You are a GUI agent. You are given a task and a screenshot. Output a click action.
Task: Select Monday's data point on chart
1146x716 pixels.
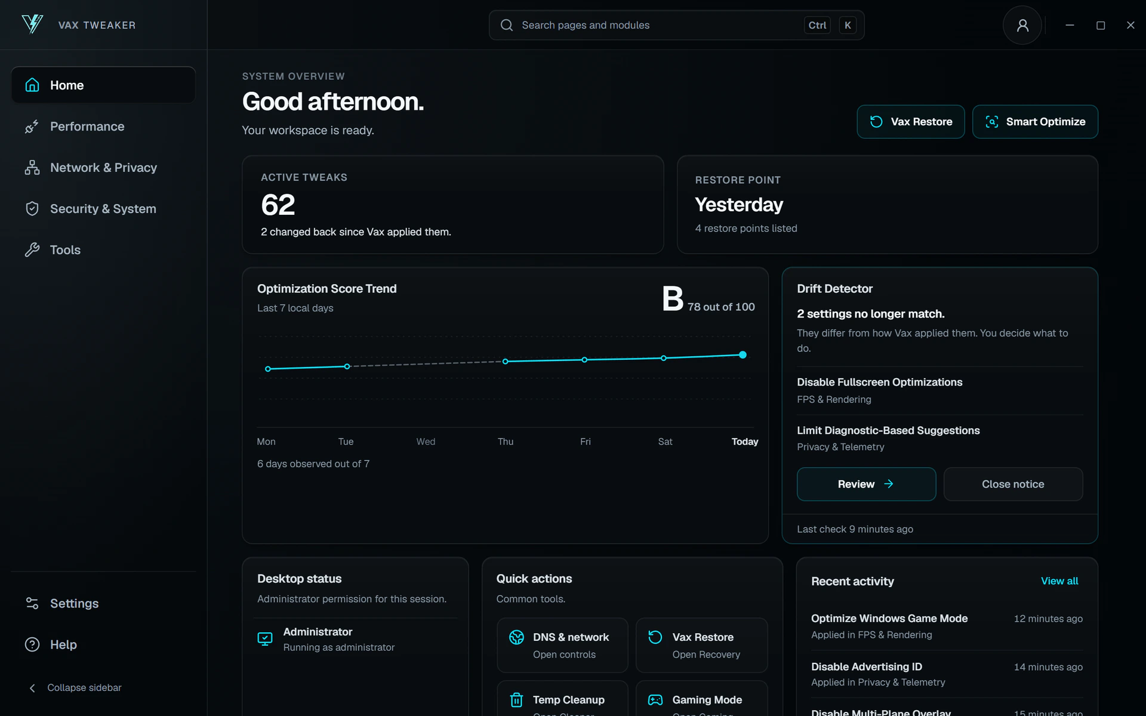[x=268, y=369]
